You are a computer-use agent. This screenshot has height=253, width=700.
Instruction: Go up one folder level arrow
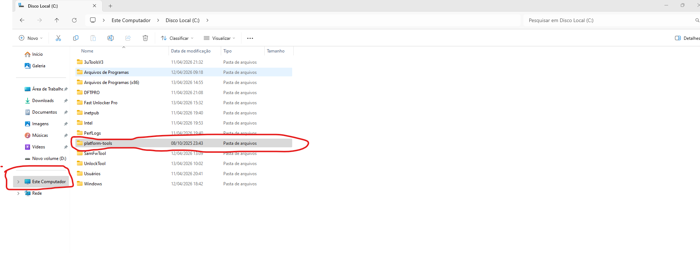coord(57,20)
